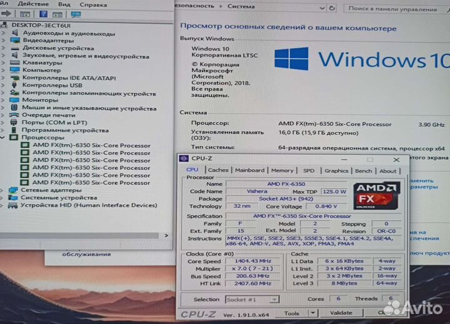Click the Порты (COM и LPT) icon

pyautogui.click(x=14, y=122)
